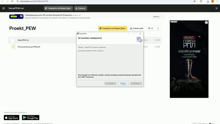Open the App Store download badge

[x=11, y=117]
